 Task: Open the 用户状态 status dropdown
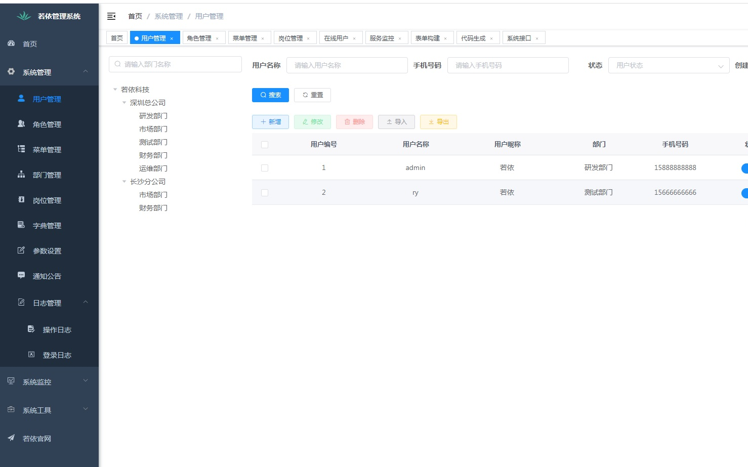(669, 65)
